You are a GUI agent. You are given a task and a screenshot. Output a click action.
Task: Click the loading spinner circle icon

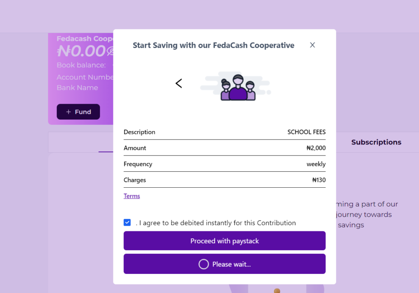(x=203, y=264)
